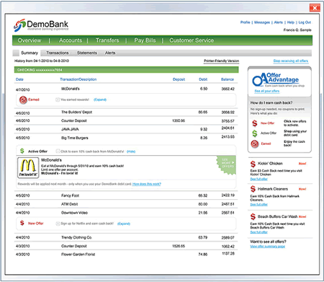
Task: Open the Transfers menu
Action: (x=107, y=40)
